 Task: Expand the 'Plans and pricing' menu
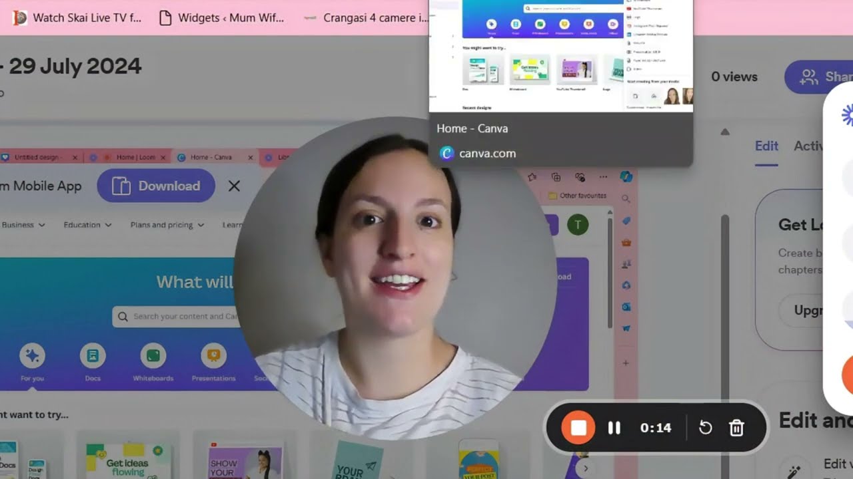167,225
